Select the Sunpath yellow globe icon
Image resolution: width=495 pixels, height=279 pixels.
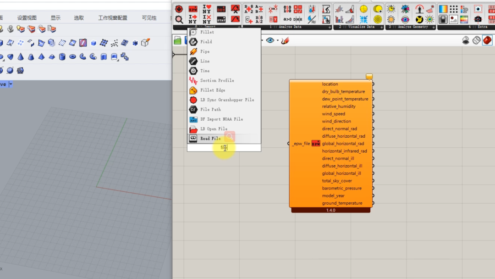(363, 9)
